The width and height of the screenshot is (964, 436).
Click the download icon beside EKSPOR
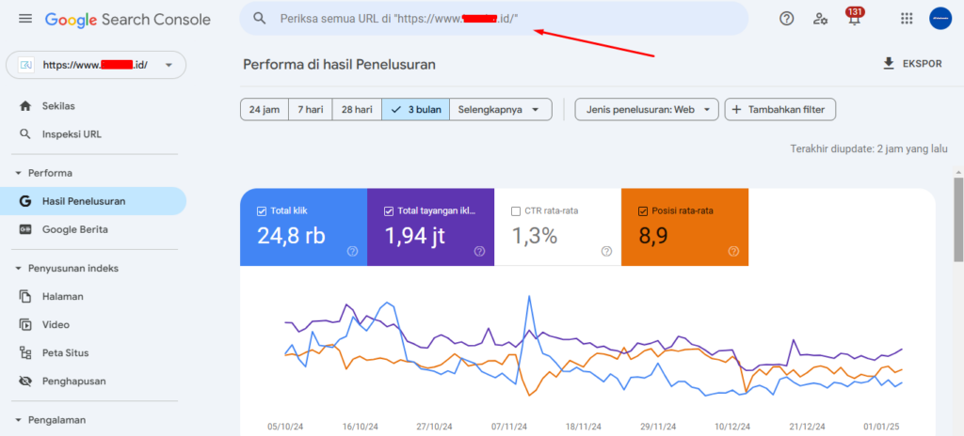[x=889, y=64]
